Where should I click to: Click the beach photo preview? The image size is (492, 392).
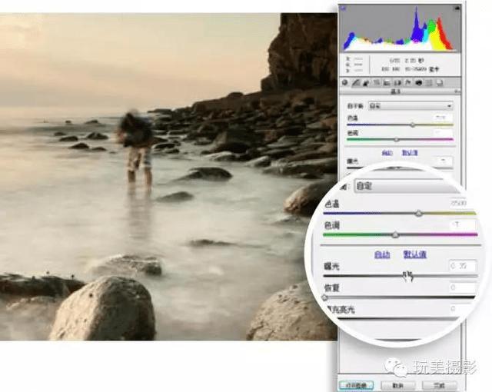(x=168, y=177)
